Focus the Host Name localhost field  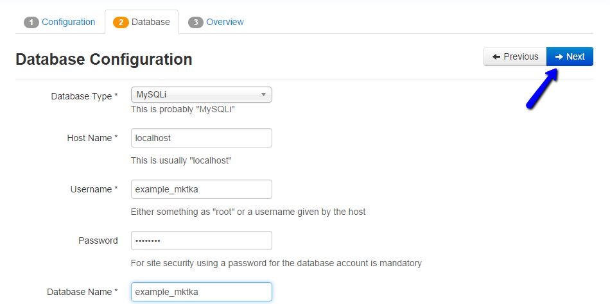click(201, 138)
